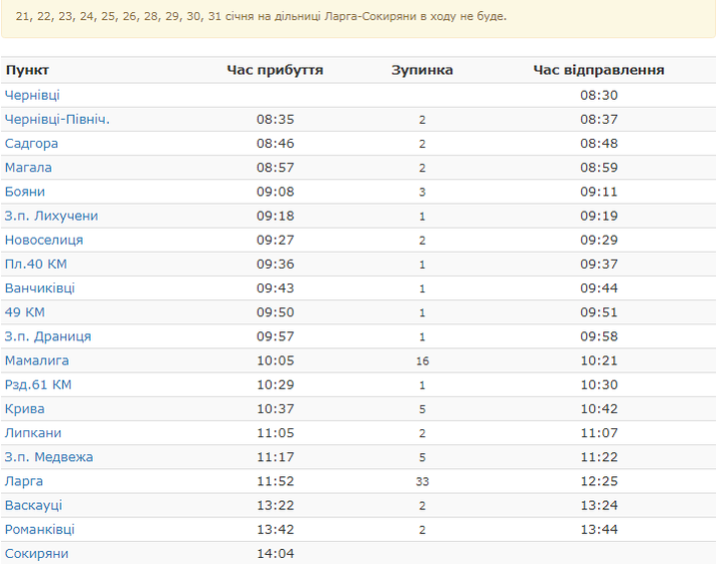Open the Чернівці station link
Screen dimensions: 719x564
(x=32, y=96)
